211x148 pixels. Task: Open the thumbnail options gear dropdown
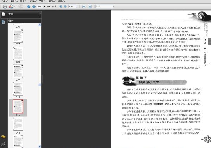tap(11, 21)
